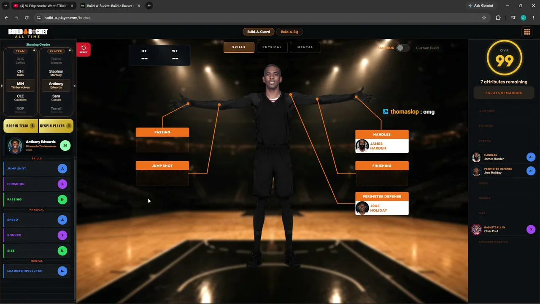Click the Respin Player button

[56, 126]
